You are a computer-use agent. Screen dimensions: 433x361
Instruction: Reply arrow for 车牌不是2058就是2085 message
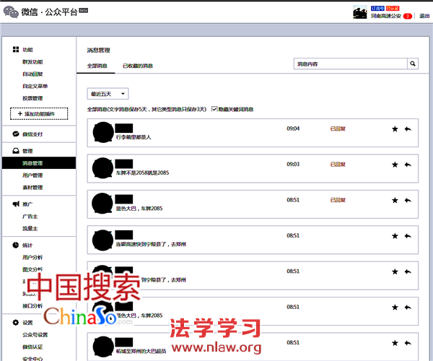(x=408, y=165)
